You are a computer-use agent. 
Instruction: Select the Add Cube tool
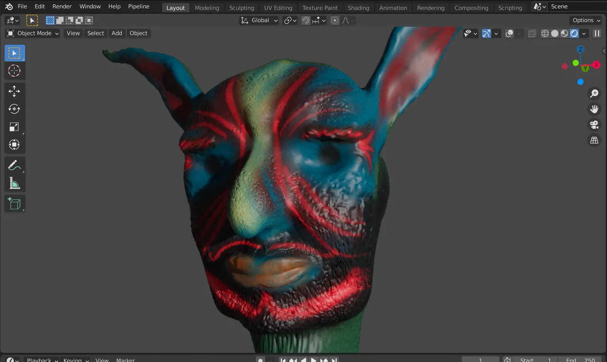(x=15, y=204)
